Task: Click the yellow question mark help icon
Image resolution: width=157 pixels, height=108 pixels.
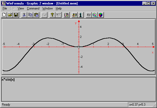Action: pos(52,15)
